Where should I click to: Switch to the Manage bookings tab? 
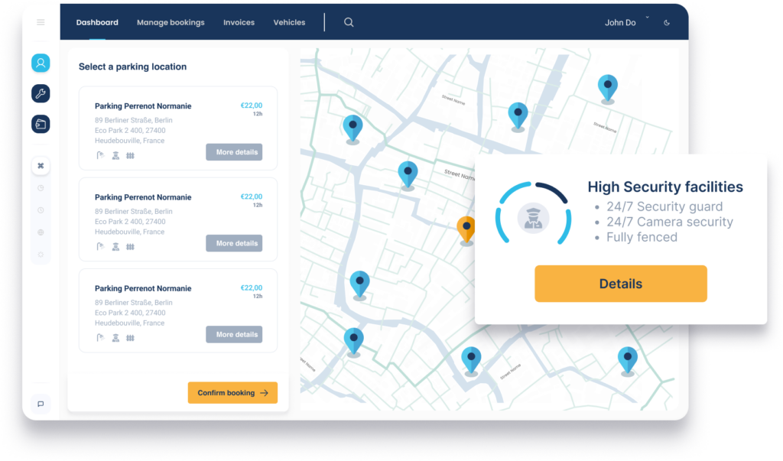point(171,22)
